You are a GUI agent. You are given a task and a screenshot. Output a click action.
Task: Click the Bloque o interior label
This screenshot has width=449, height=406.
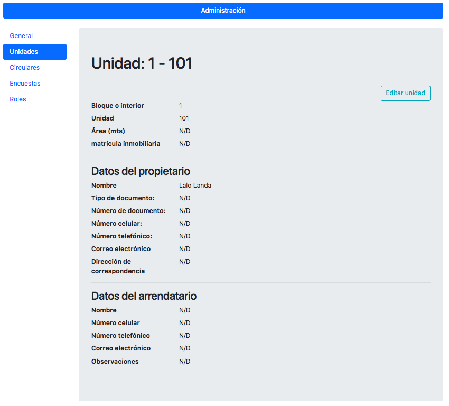pyautogui.click(x=118, y=105)
